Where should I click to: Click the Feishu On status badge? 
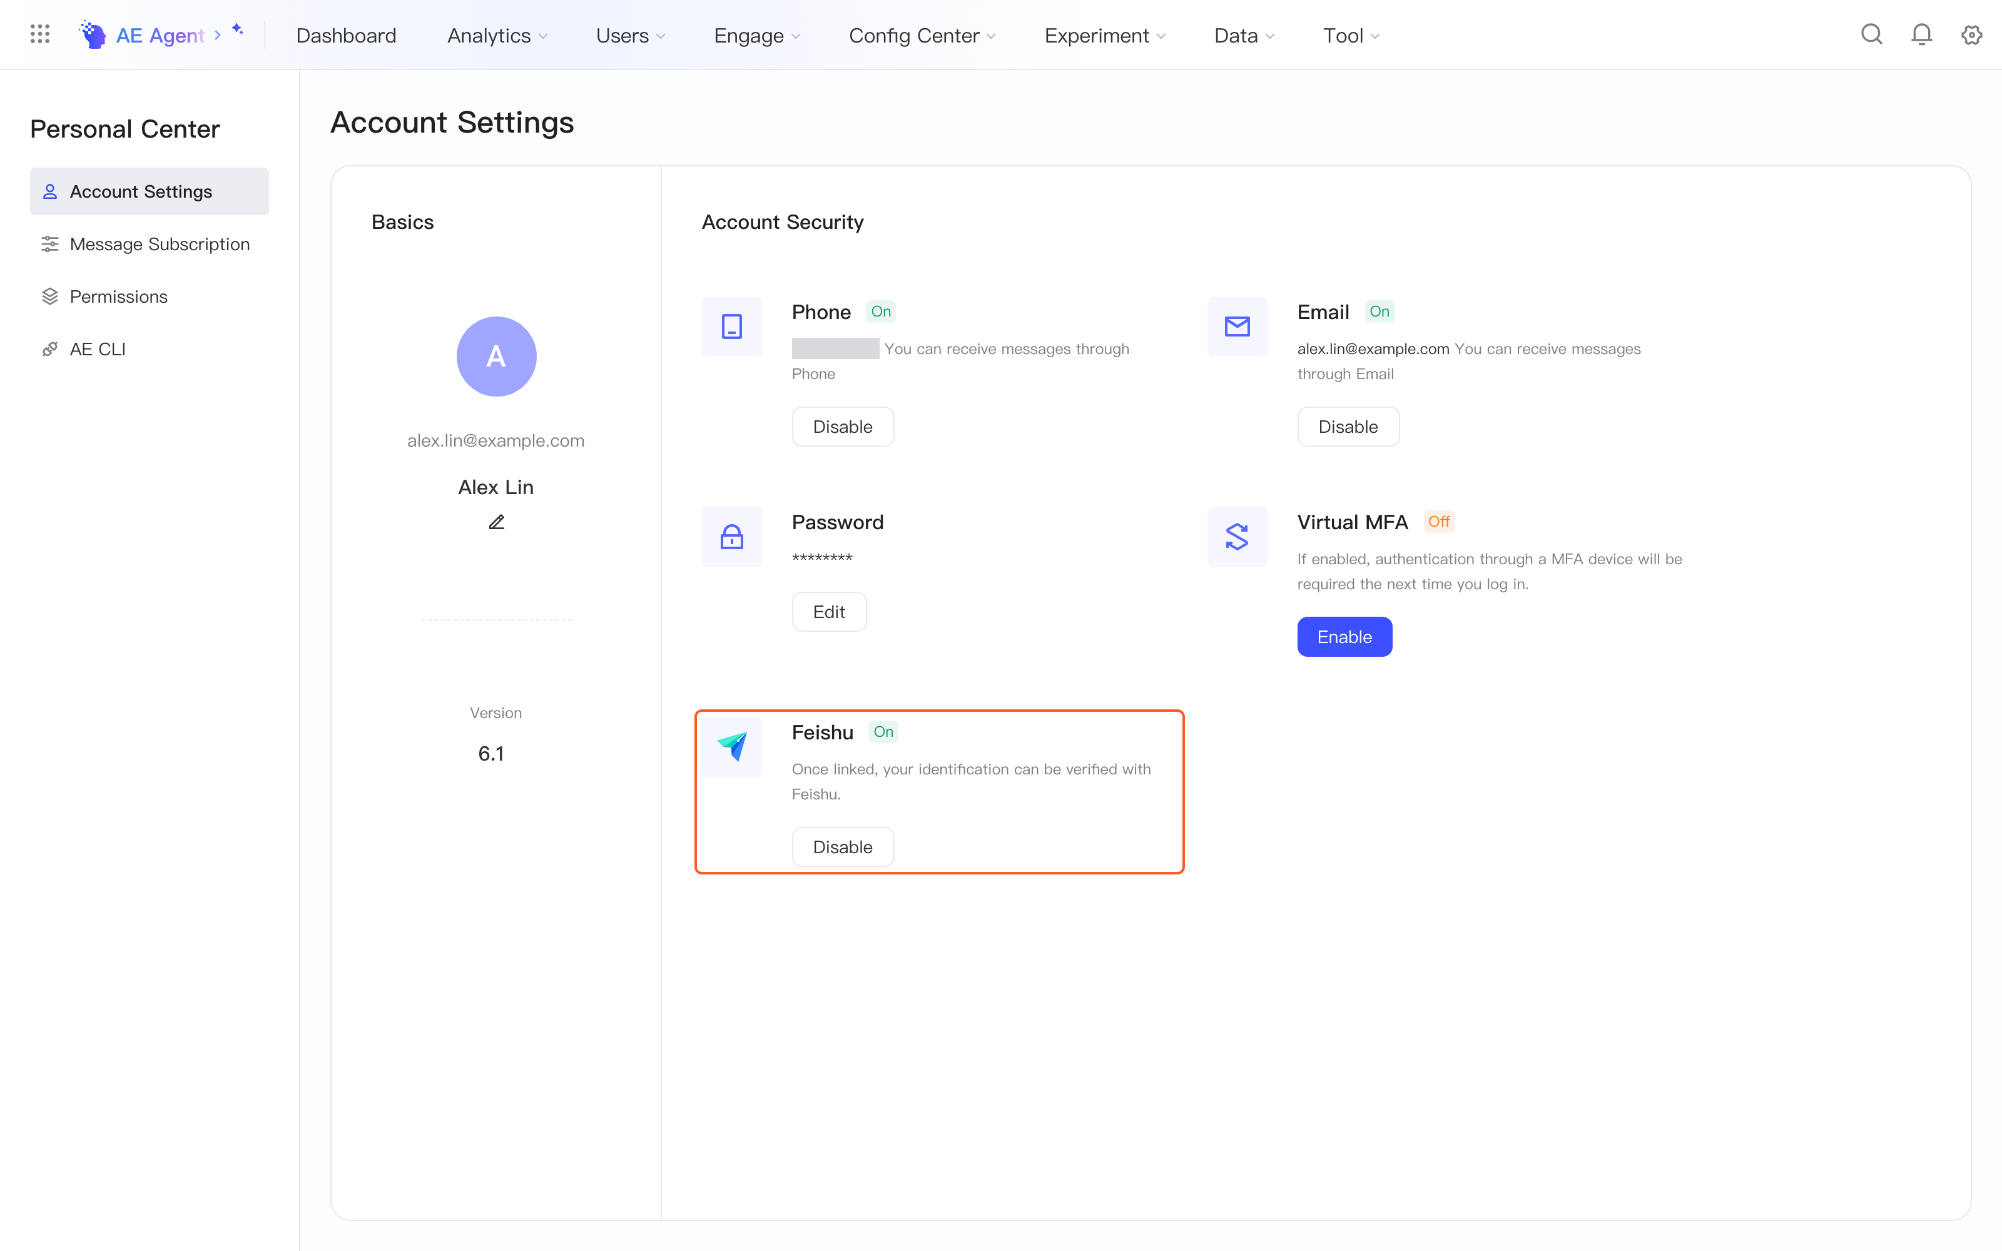[x=883, y=732]
